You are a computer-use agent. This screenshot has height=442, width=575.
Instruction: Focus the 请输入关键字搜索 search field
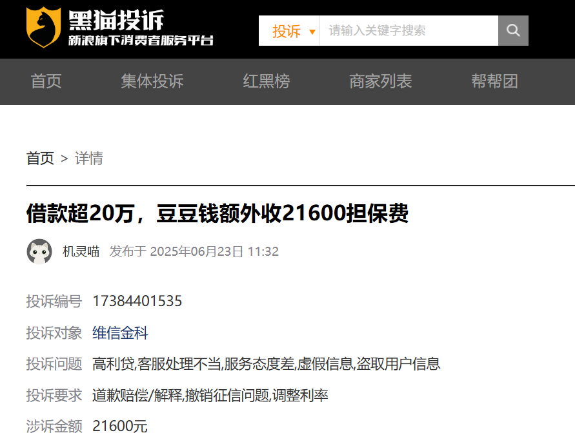tap(409, 30)
